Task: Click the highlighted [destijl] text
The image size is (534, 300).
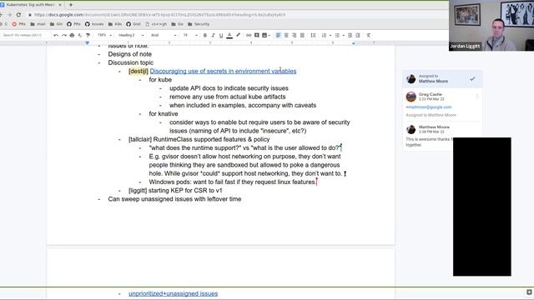Action: (x=139, y=71)
